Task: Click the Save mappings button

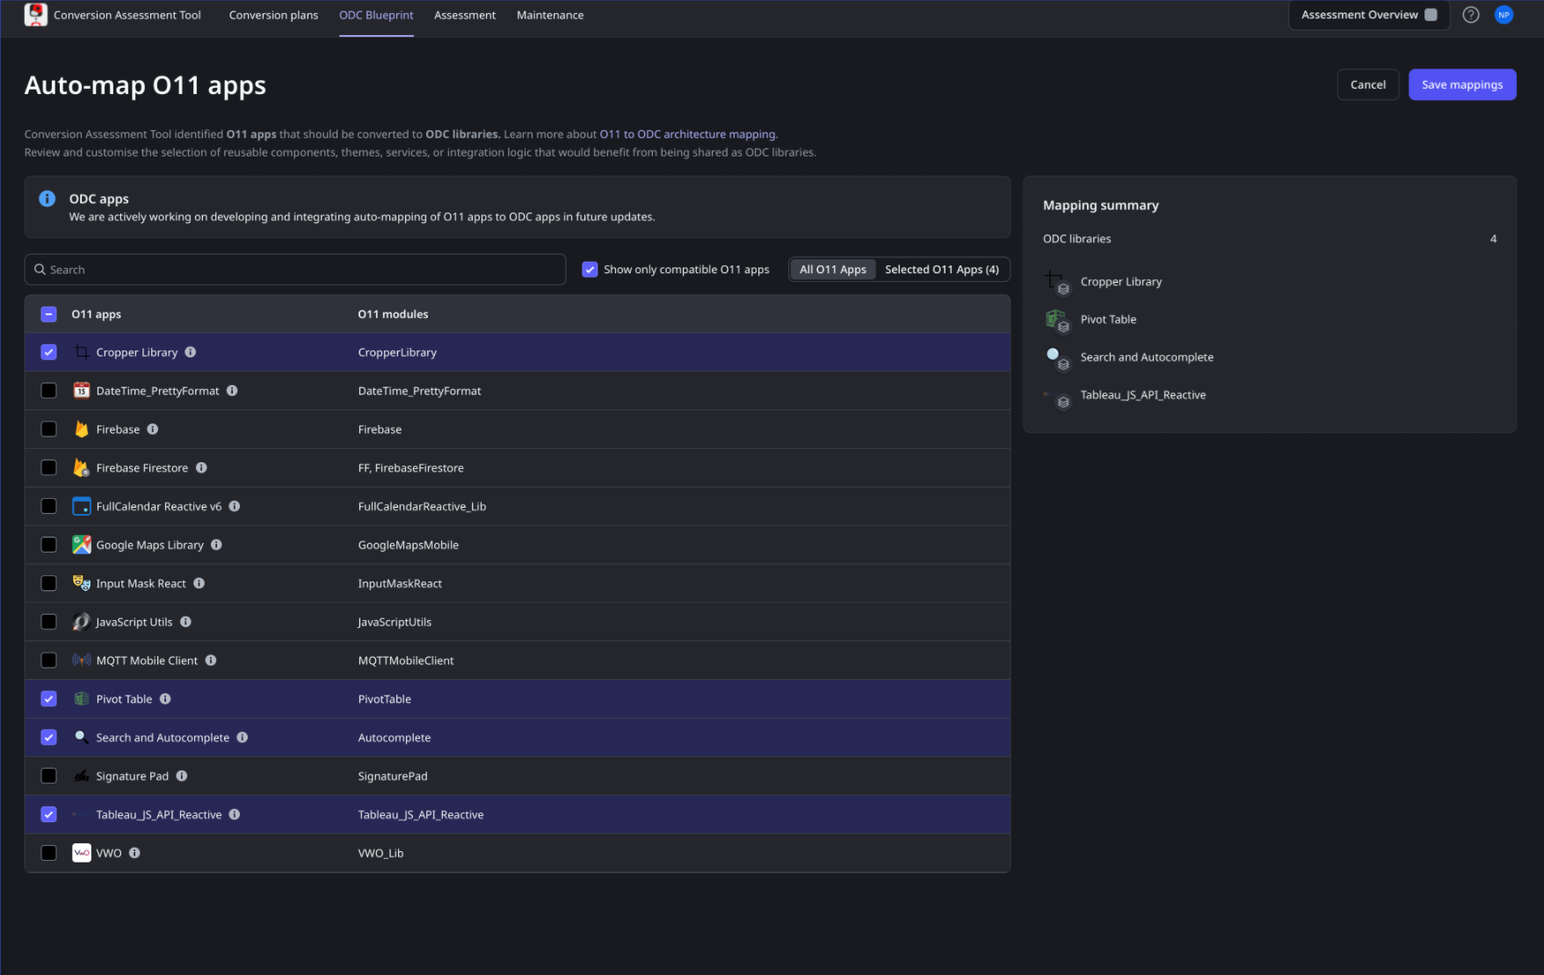Action: [1462, 85]
